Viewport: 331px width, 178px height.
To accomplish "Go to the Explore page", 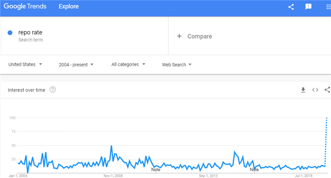I will (69, 6).
